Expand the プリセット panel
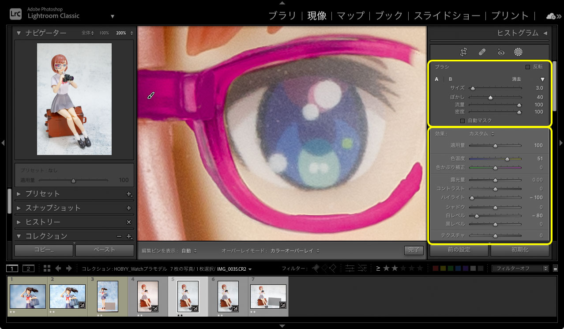This screenshot has width=564, height=329. [19, 194]
